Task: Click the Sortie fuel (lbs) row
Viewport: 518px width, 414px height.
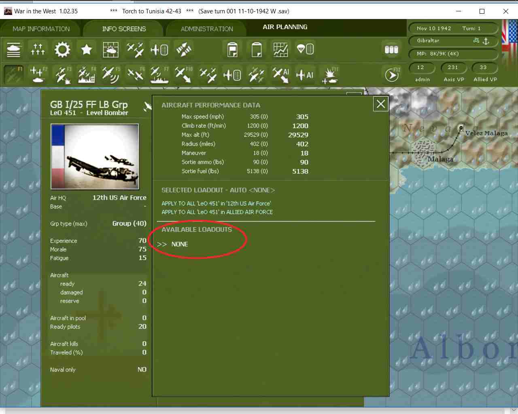Action: click(245, 171)
